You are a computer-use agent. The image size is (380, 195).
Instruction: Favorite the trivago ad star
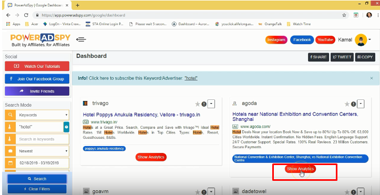pyautogui.click(x=198, y=104)
